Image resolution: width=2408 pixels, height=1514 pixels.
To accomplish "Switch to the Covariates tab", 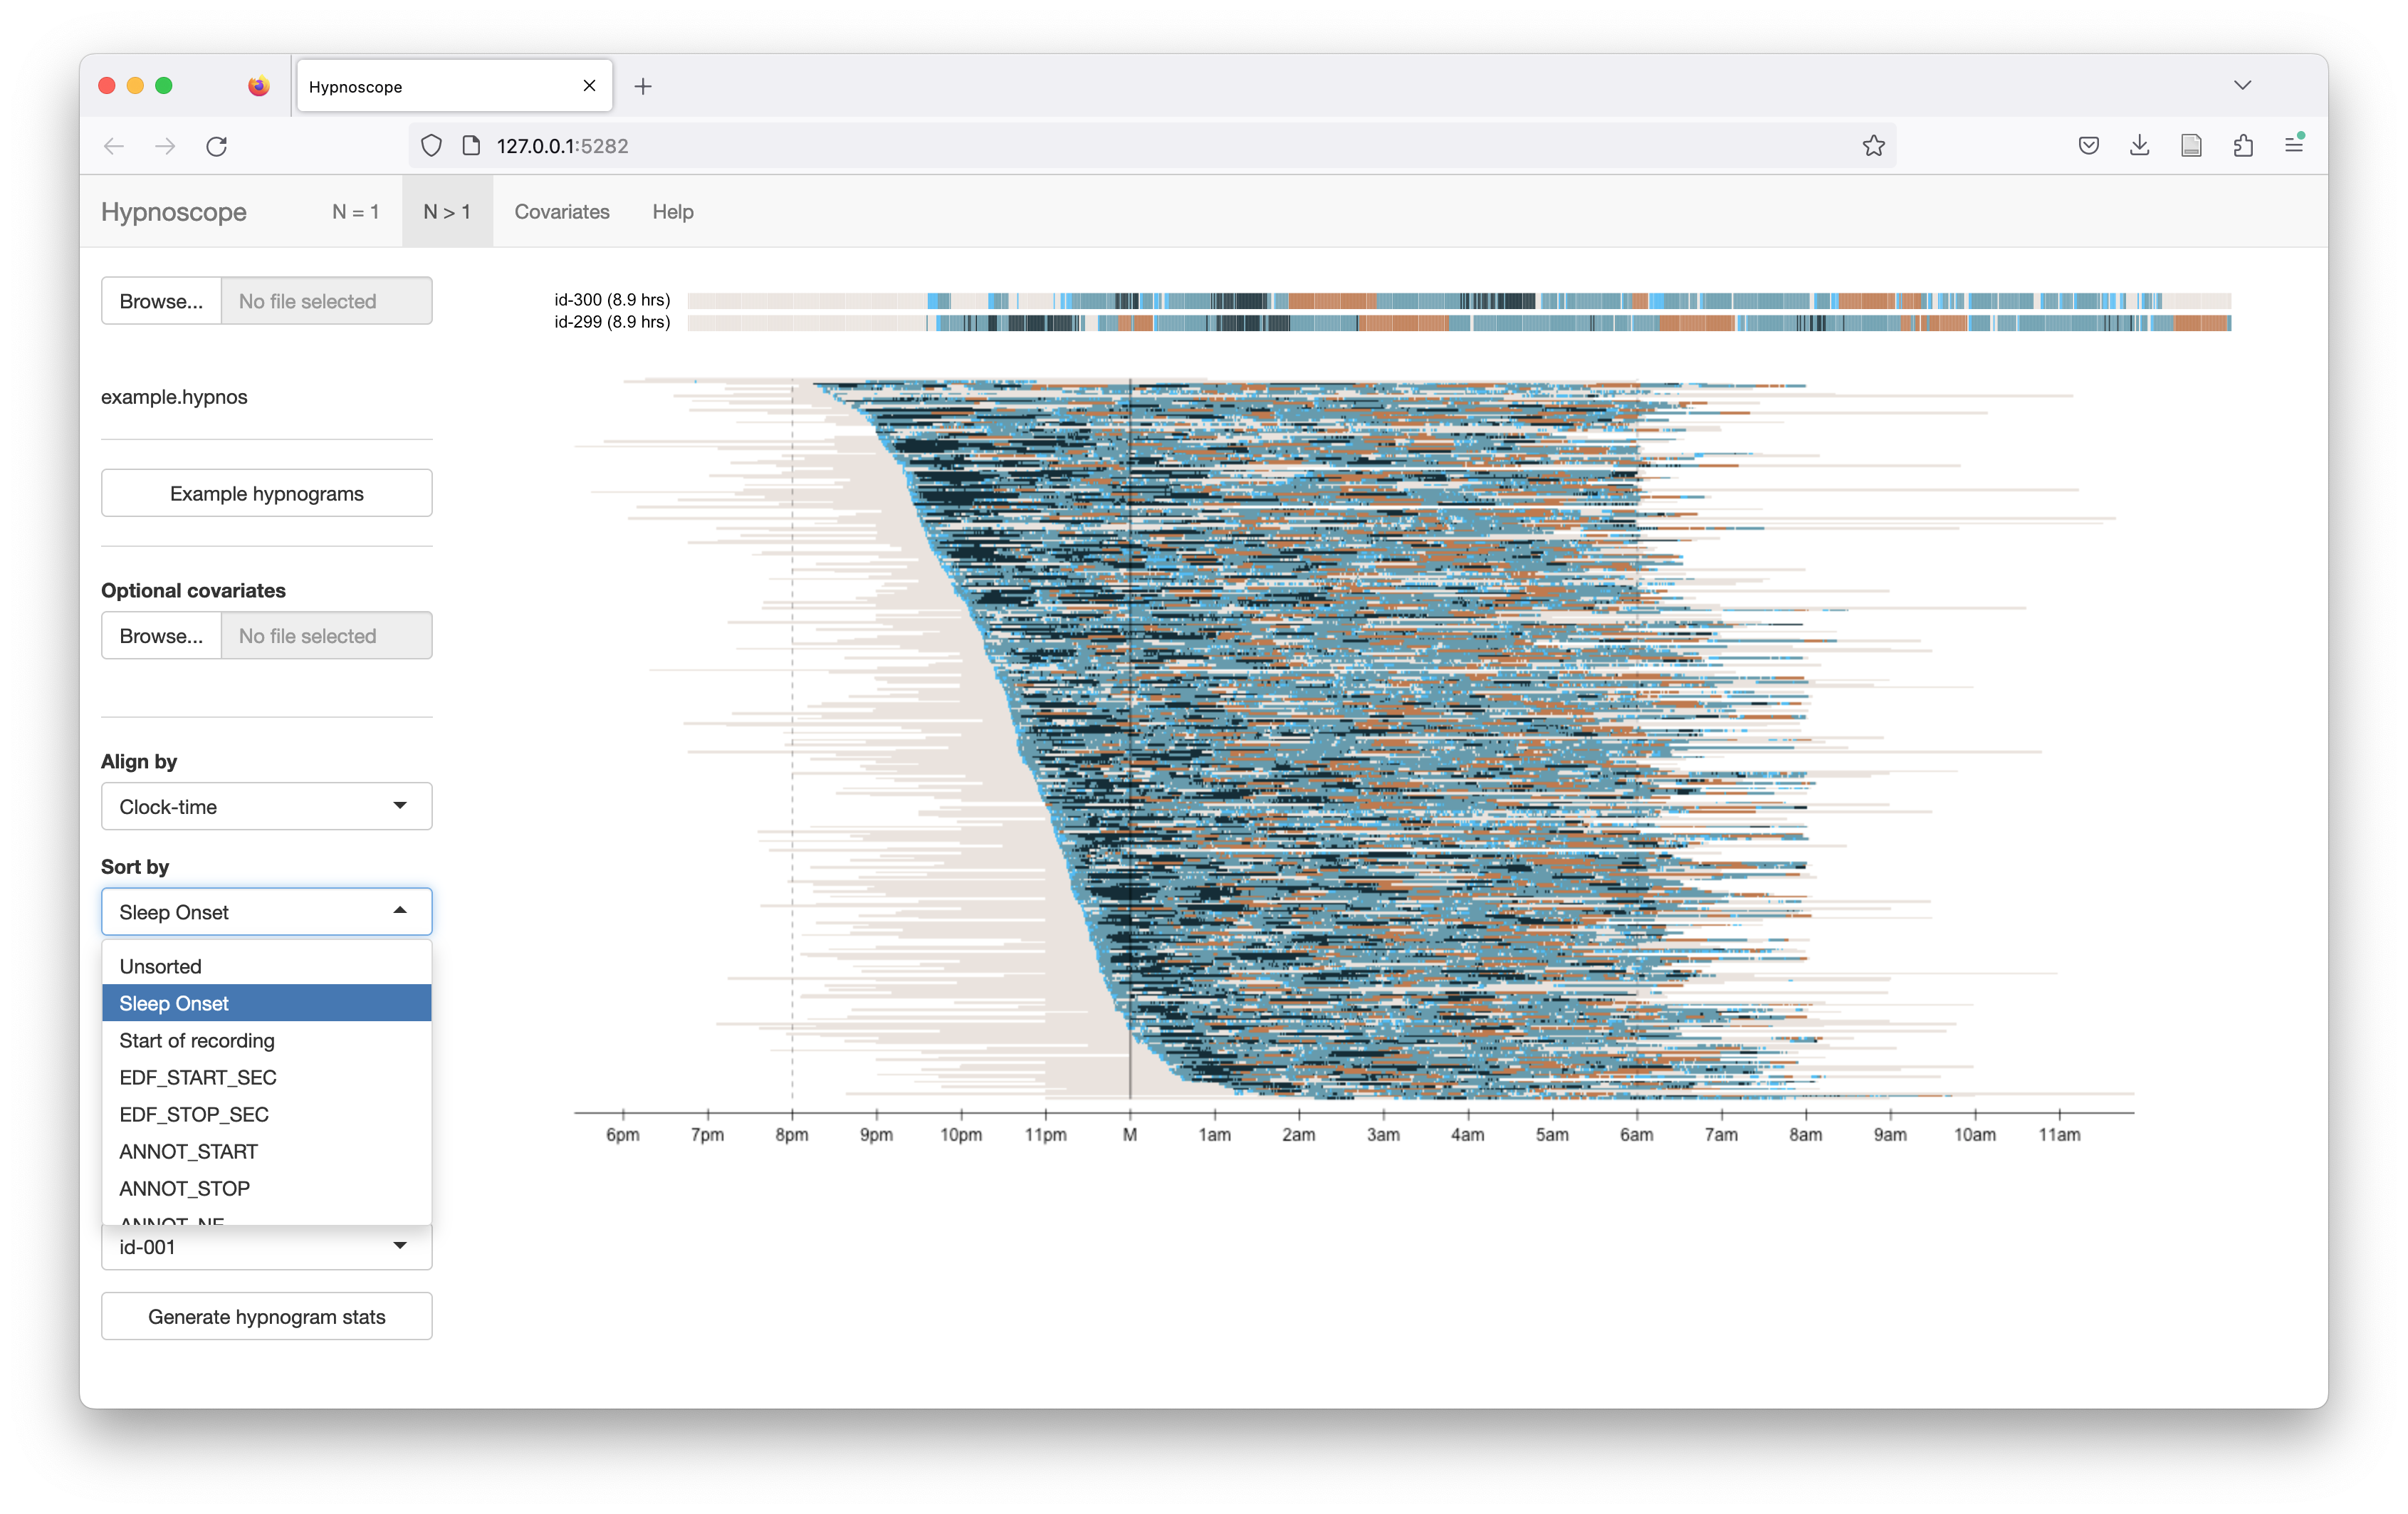I will (x=561, y=212).
